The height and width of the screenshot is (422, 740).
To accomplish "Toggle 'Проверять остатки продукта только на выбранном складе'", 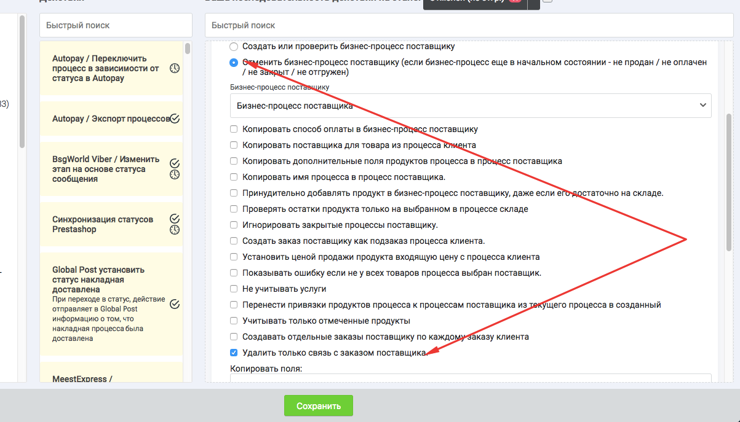I will pyautogui.click(x=234, y=209).
